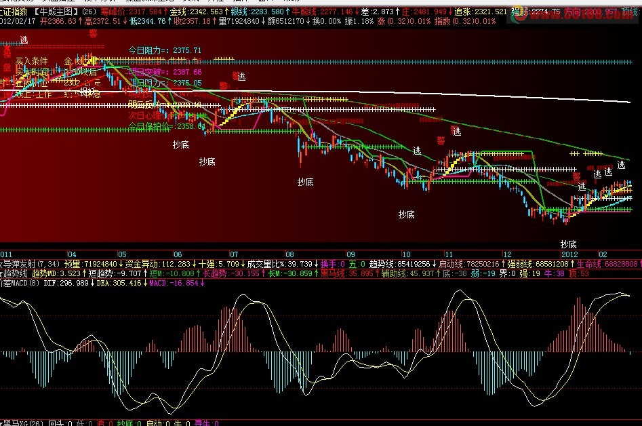This screenshot has width=642, height=426.
Task: Click the high price 高2372.51
Action: [x=105, y=21]
